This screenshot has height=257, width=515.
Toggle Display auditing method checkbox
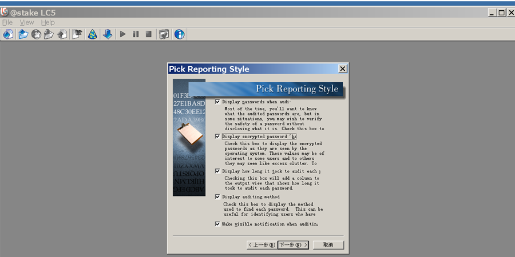pyautogui.click(x=217, y=196)
